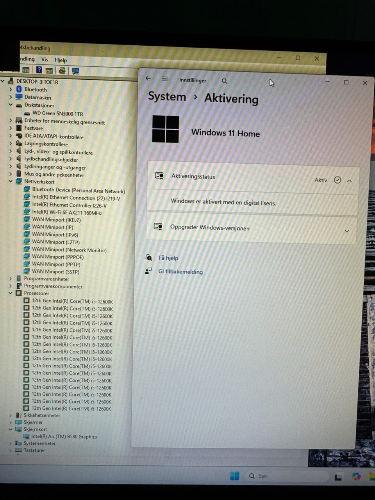The image size is (375, 500).
Task: Select WAN Miniport (PPTP)
Action: point(56,264)
